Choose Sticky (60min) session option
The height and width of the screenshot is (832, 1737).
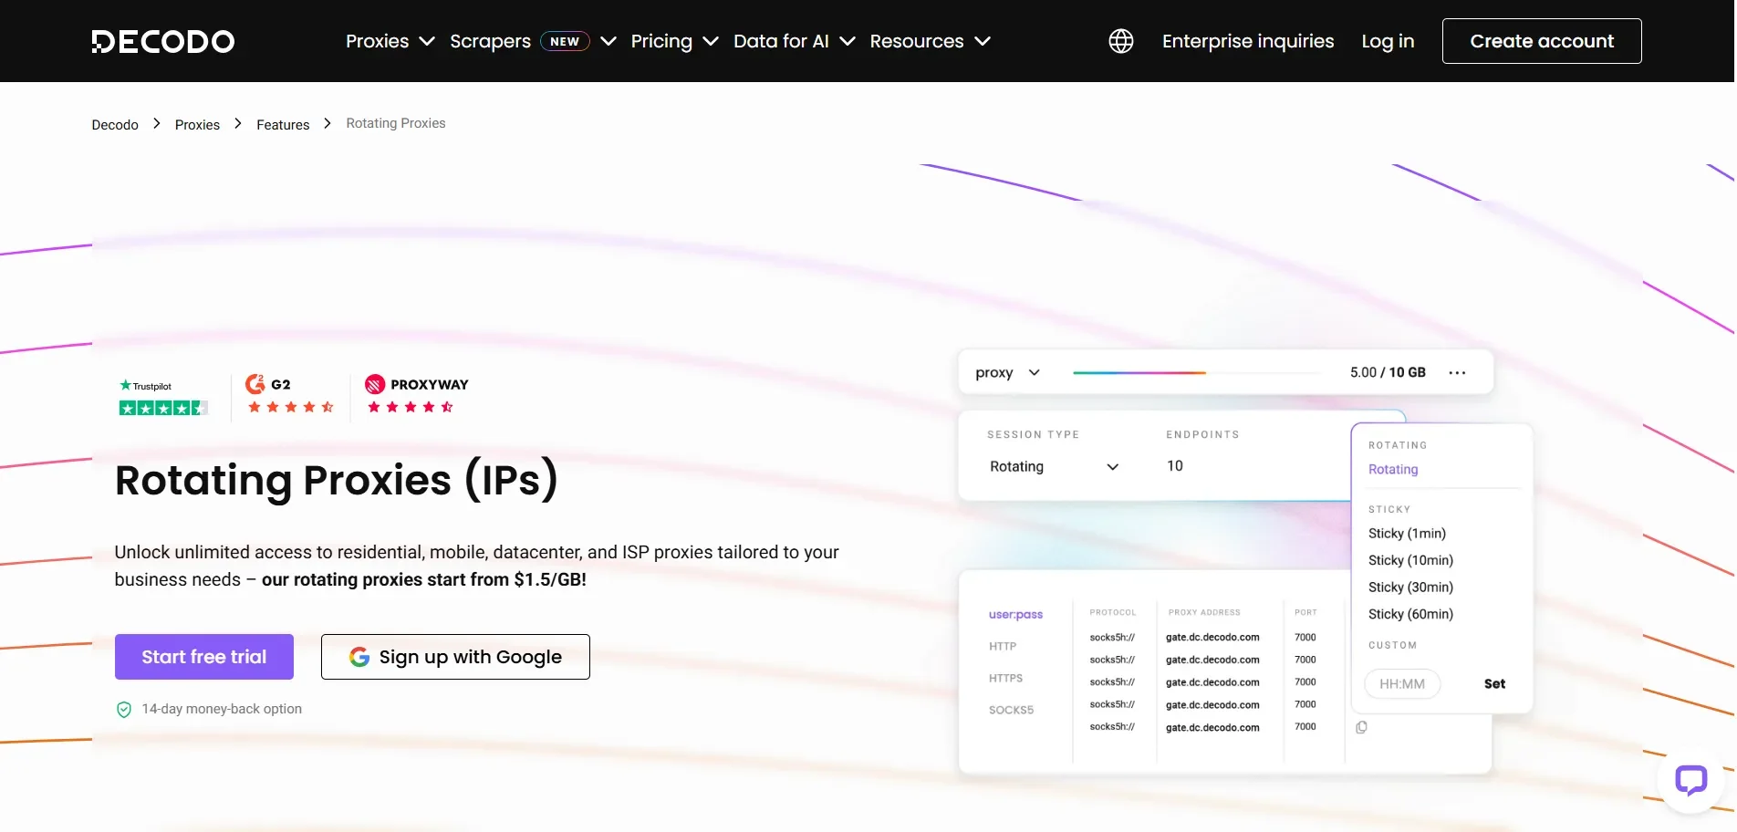pos(1410,614)
